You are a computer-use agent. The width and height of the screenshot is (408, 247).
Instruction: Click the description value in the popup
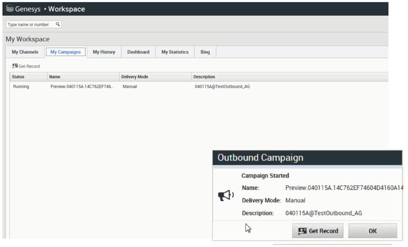click(324, 213)
